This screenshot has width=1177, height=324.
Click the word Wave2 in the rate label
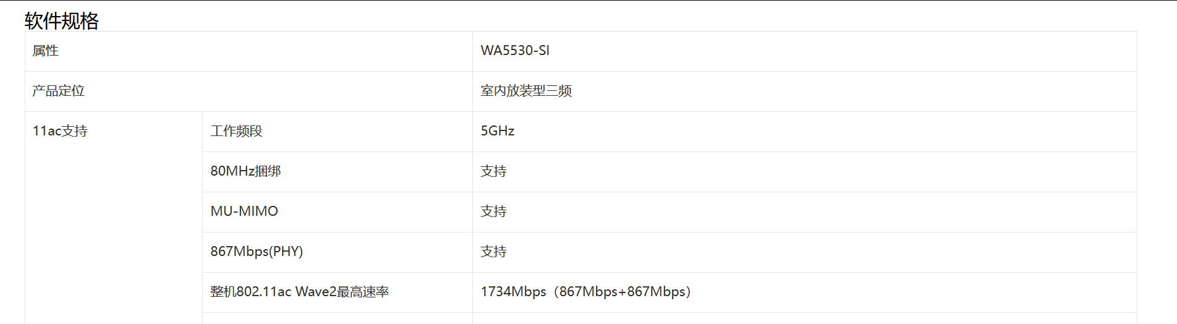316,292
